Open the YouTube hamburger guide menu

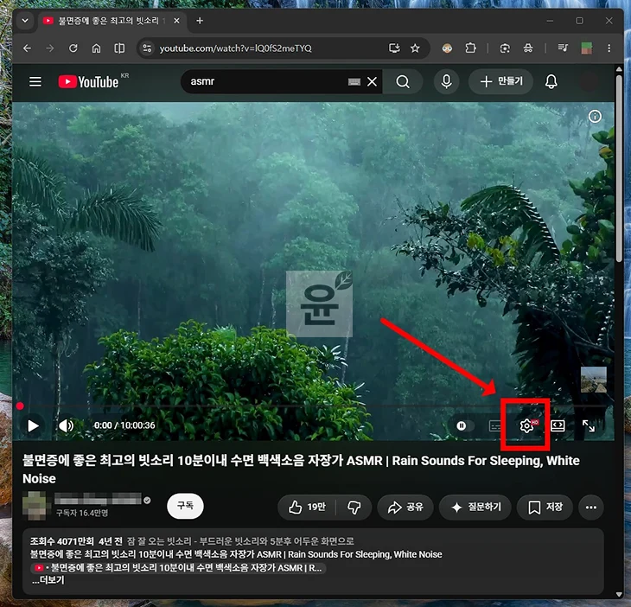click(35, 81)
